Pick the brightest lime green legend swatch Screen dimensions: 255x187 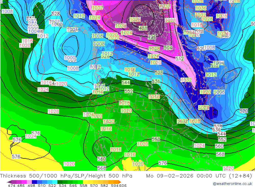[80, 182]
